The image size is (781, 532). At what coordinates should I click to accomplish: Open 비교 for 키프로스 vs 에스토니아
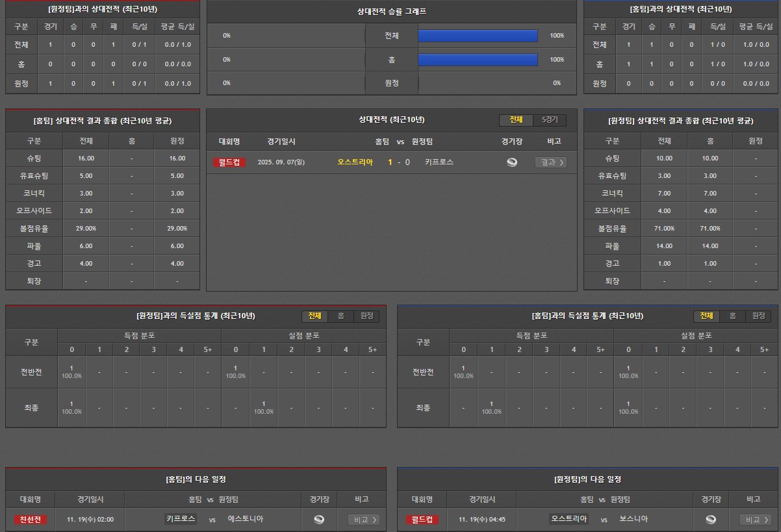(x=364, y=520)
